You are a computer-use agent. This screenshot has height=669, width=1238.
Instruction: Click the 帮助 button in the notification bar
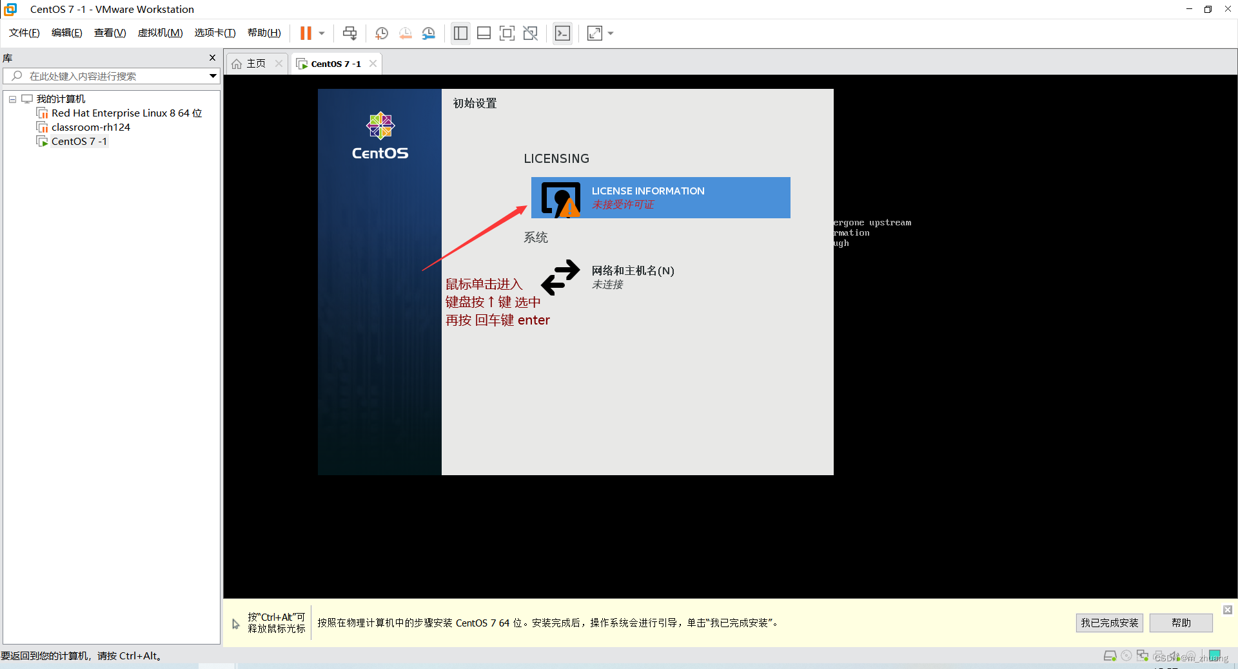[x=1181, y=623]
